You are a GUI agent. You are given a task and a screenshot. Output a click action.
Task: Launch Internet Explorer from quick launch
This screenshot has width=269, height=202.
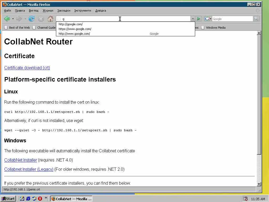(28, 199)
